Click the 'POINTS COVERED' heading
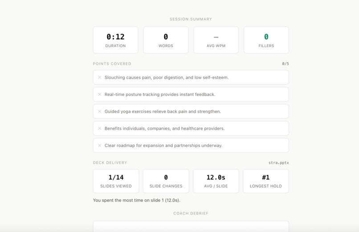Screen dimensions: 359x232 [x=112, y=64]
